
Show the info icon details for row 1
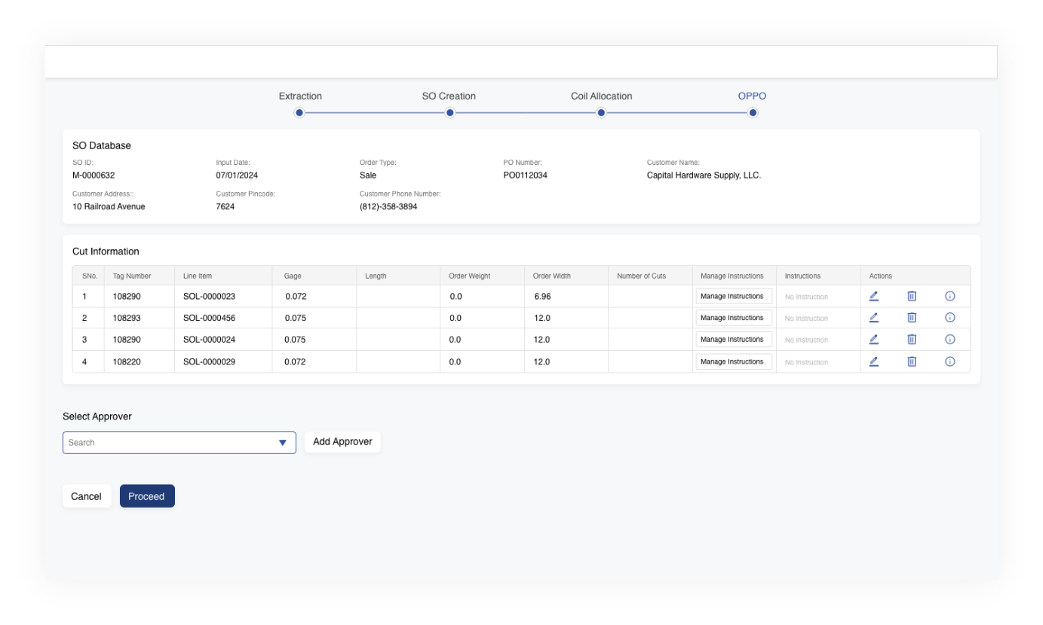[x=949, y=297]
